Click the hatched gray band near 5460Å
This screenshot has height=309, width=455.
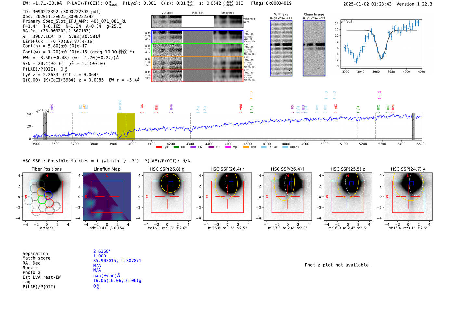click(413, 126)
